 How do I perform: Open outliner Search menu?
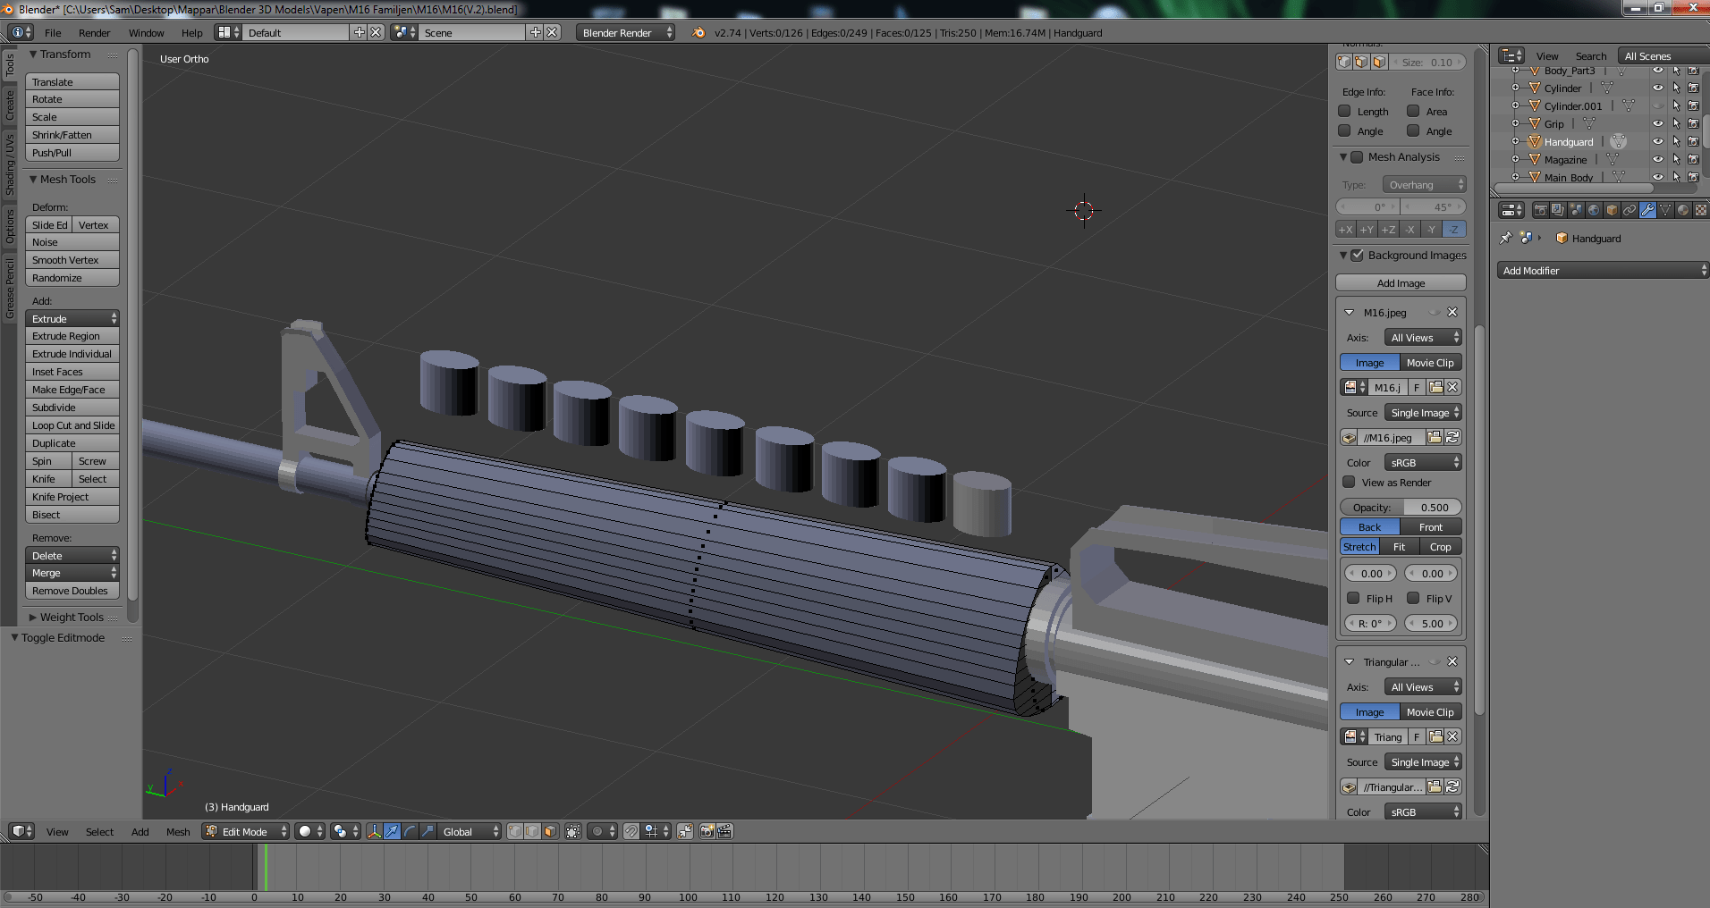click(x=1590, y=55)
